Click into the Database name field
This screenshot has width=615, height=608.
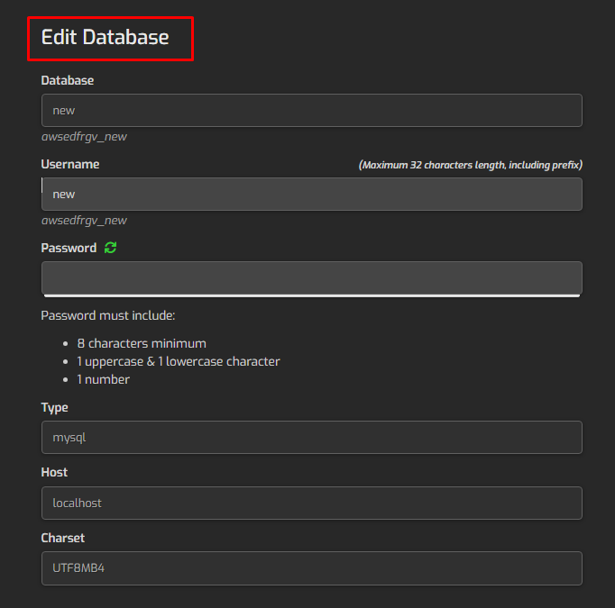[x=311, y=111]
